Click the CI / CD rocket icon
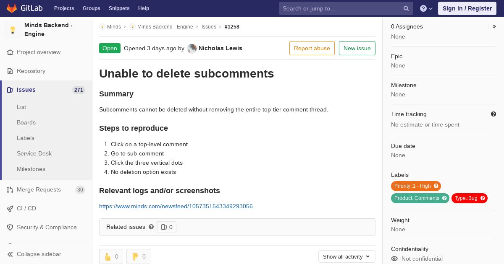Viewport: 504px width, 264px height. click(x=10, y=209)
